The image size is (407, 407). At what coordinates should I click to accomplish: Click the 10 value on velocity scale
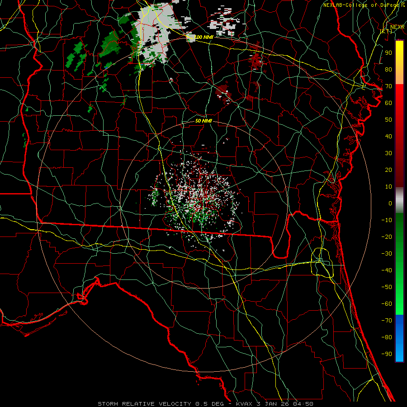click(x=388, y=187)
